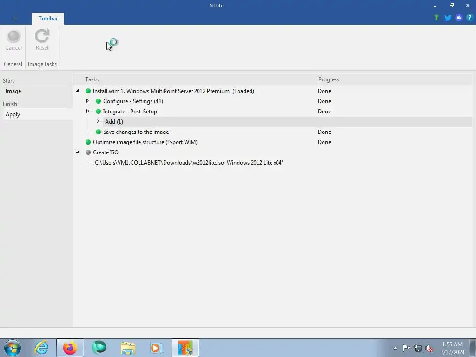The width and height of the screenshot is (476, 357).
Task: Show hidden system tray icons
Action: click(395, 348)
